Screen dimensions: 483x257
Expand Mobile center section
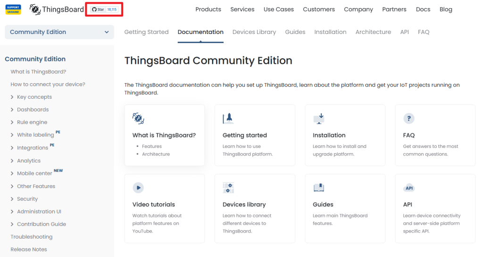(x=12, y=173)
